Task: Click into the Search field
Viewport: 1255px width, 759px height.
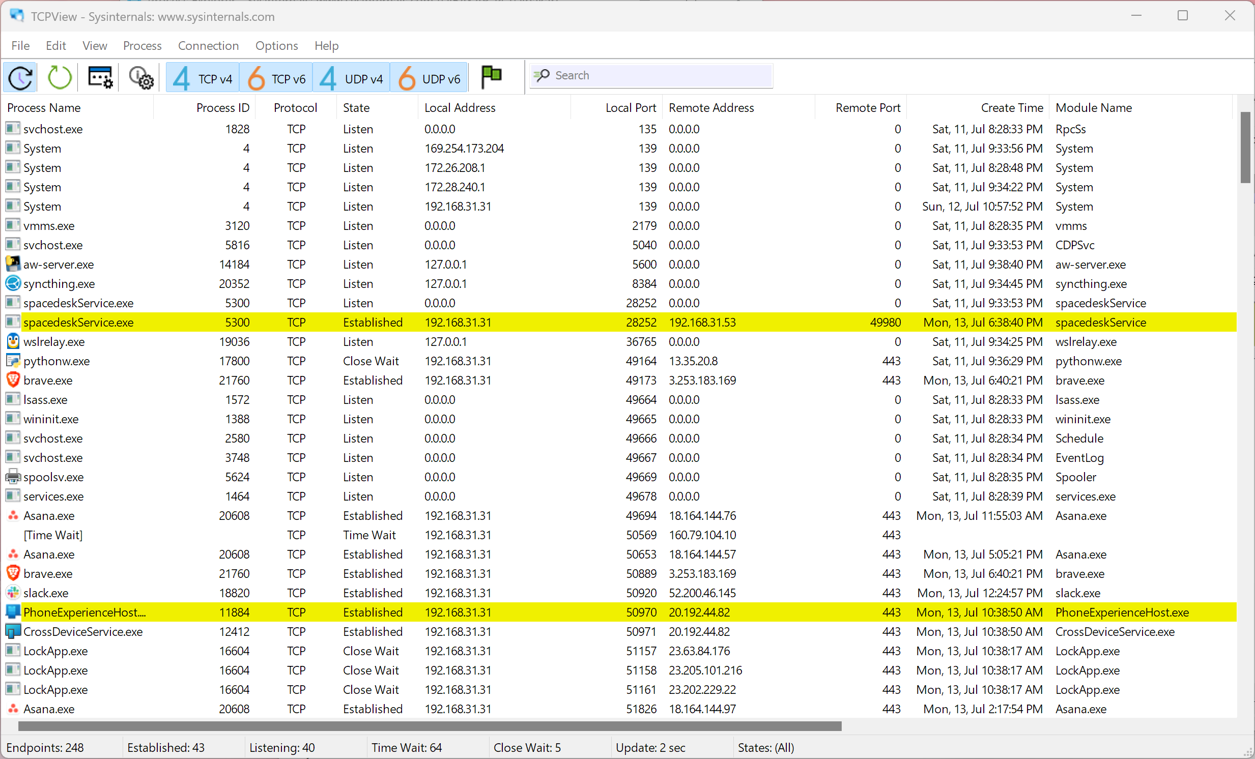Action: [651, 76]
